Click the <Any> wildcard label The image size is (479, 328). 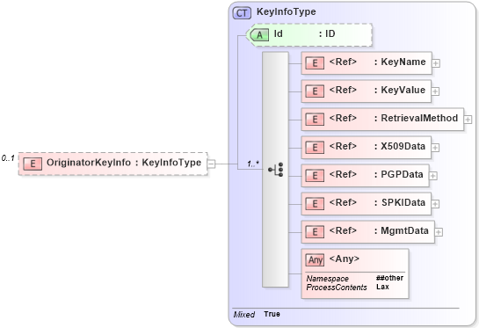[345, 259]
